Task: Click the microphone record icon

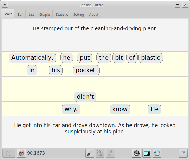Action: 90,153
